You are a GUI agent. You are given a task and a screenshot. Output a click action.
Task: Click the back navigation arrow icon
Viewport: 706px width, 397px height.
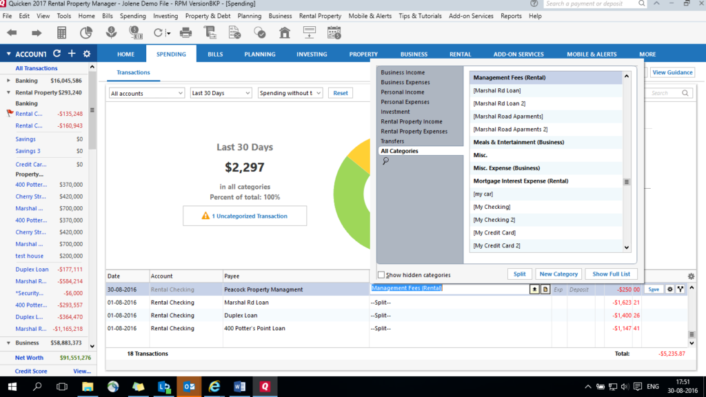(12, 32)
